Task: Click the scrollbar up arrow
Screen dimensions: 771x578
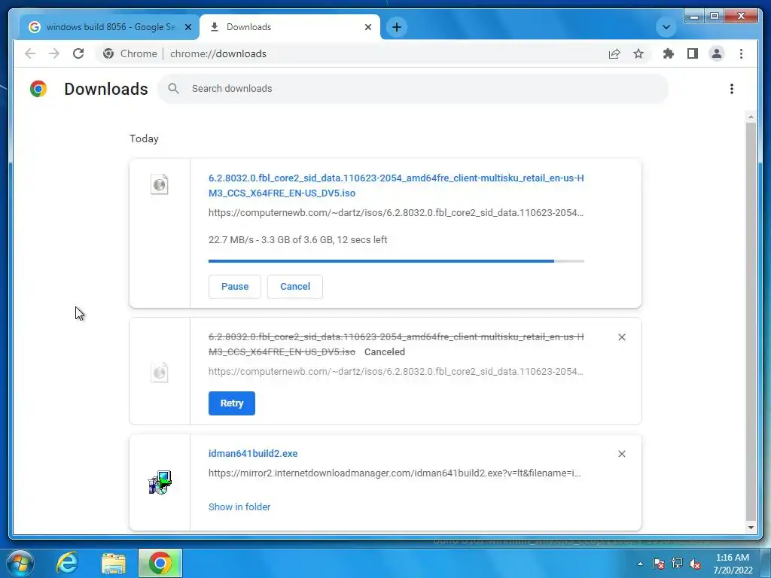Action: click(751, 117)
